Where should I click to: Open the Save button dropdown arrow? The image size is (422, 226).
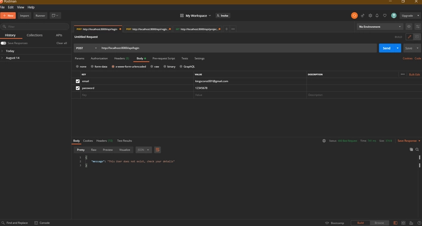coord(417,48)
